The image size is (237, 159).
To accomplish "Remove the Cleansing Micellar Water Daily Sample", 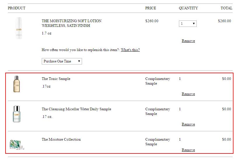I will click(188, 124).
